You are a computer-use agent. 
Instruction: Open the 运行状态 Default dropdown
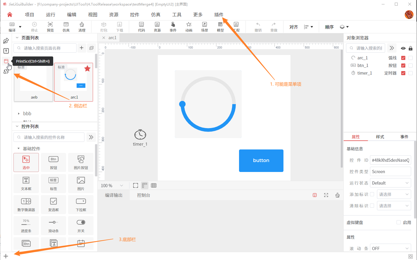pos(390,183)
